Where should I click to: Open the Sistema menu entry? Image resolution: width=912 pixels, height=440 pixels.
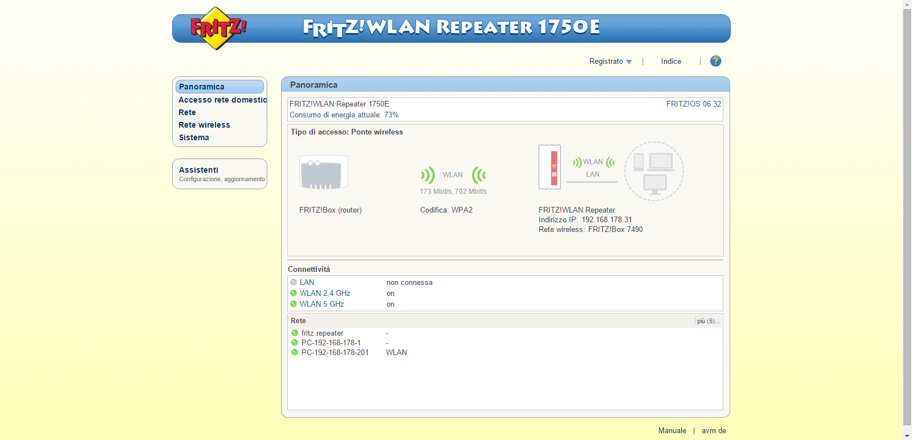click(194, 137)
